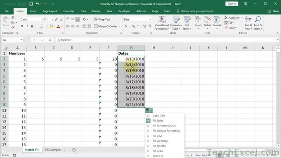Click the Cut scissors icon
Screen dimensions: 281x158
click(x=13, y=18)
